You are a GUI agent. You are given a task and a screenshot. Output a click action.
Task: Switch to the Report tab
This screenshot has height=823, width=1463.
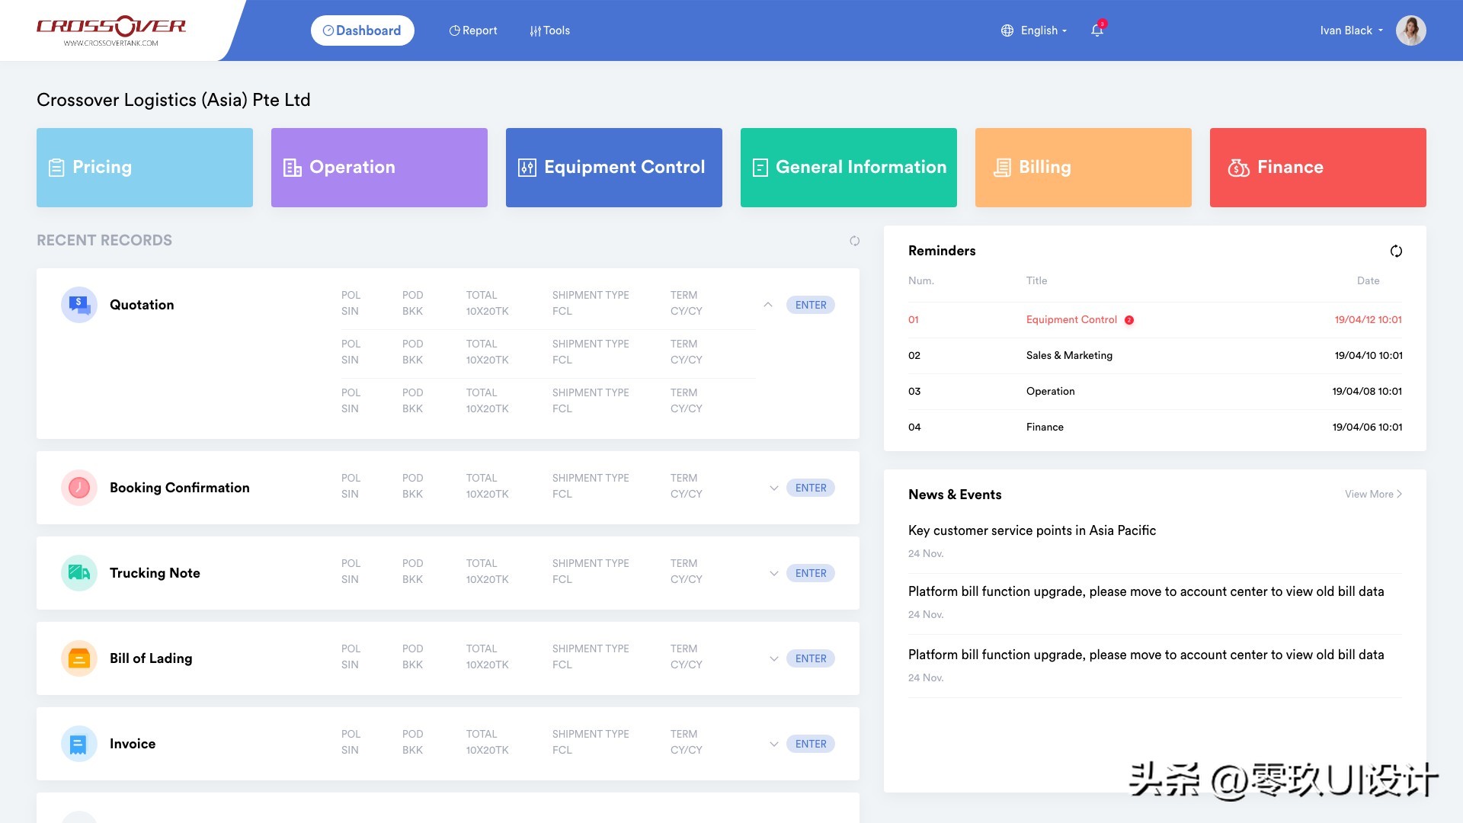point(473,30)
